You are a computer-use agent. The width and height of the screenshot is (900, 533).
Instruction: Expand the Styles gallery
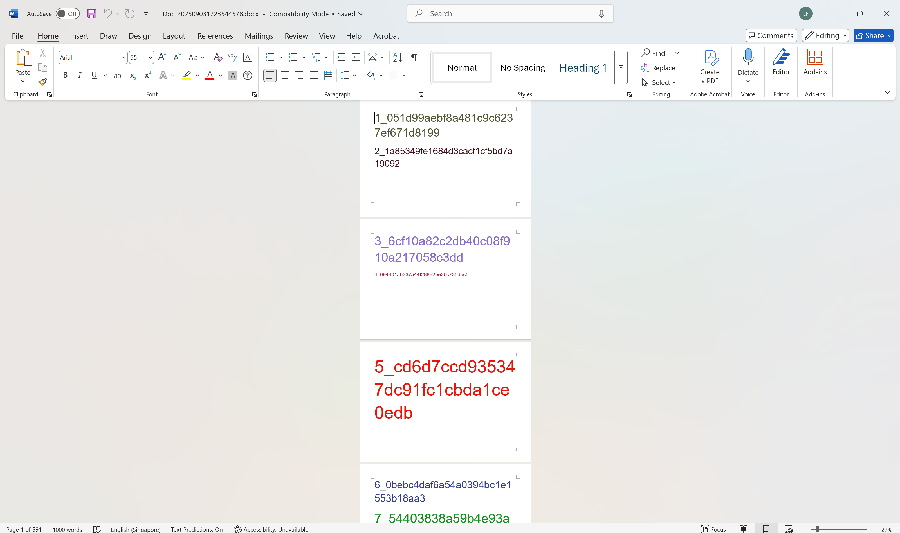pos(621,67)
